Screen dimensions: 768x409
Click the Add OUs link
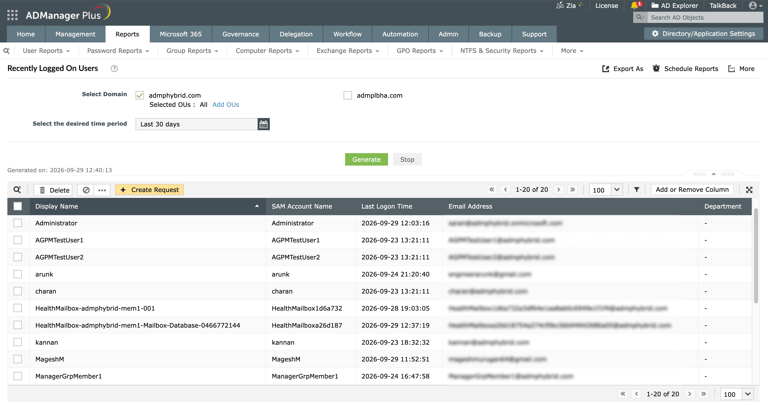[225, 105]
